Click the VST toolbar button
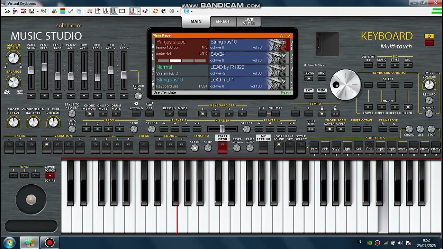 [44, 11]
